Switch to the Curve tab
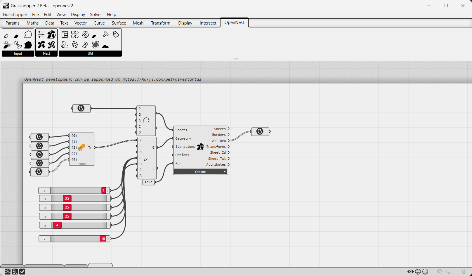 point(99,23)
